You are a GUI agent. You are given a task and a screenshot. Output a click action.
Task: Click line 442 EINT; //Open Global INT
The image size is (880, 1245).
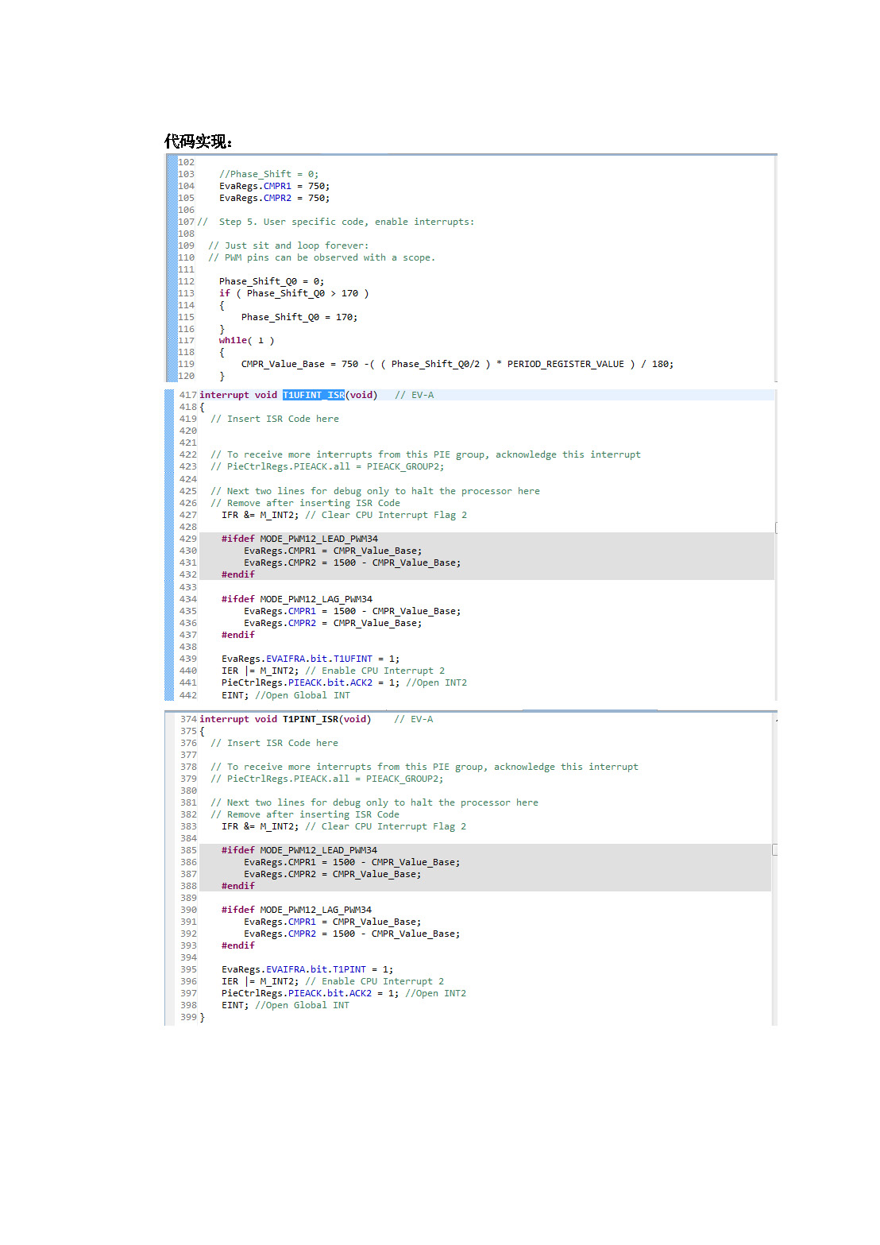click(x=286, y=695)
